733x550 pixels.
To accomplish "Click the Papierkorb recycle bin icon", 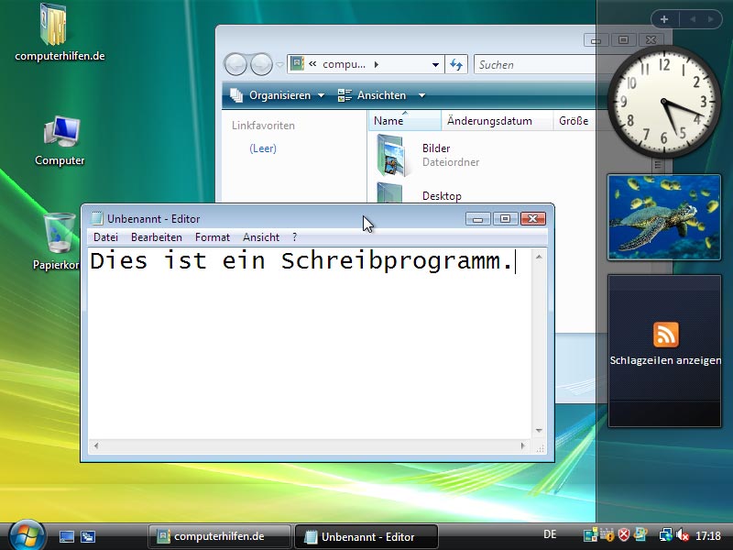I will [60, 234].
